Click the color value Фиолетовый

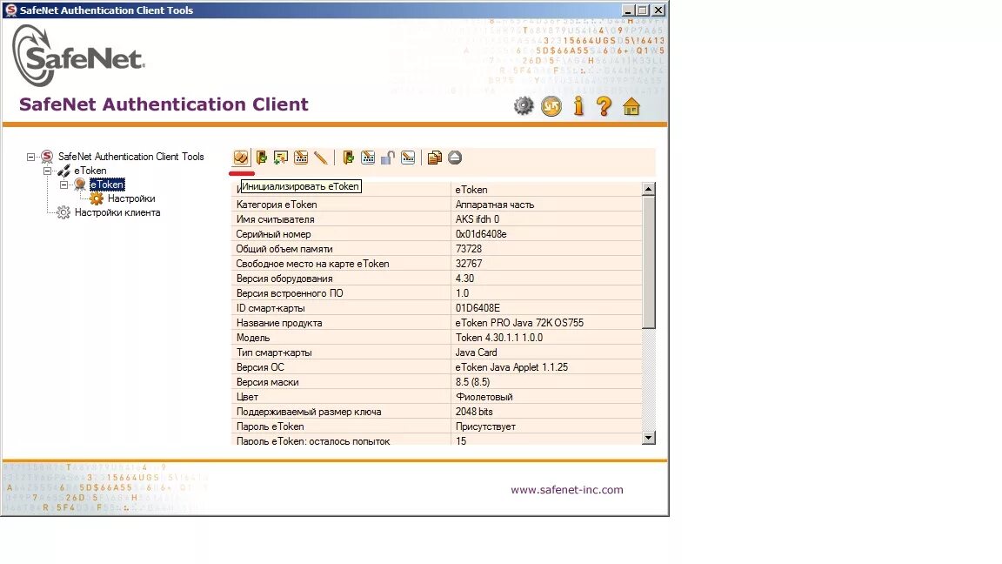point(484,397)
